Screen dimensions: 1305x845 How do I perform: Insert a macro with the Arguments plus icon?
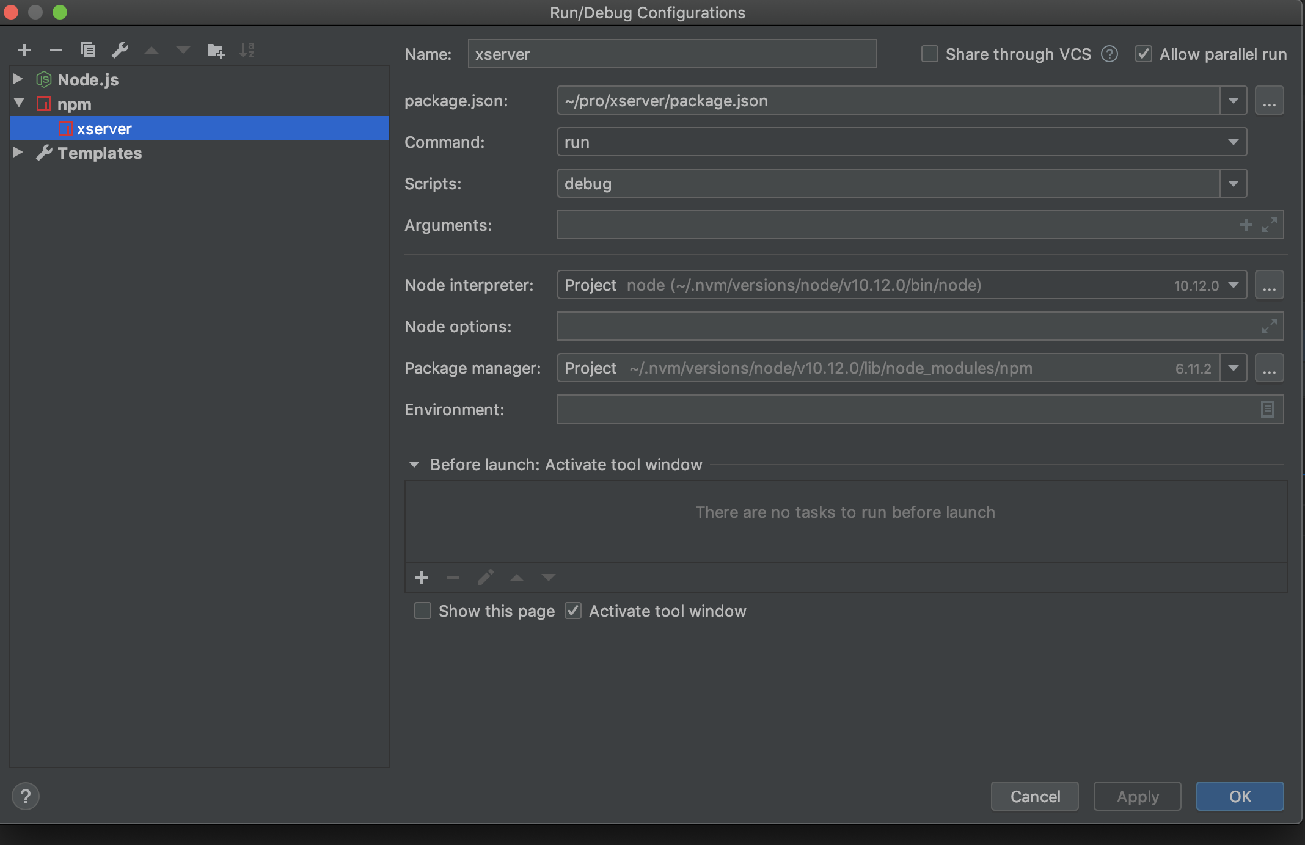(x=1246, y=225)
